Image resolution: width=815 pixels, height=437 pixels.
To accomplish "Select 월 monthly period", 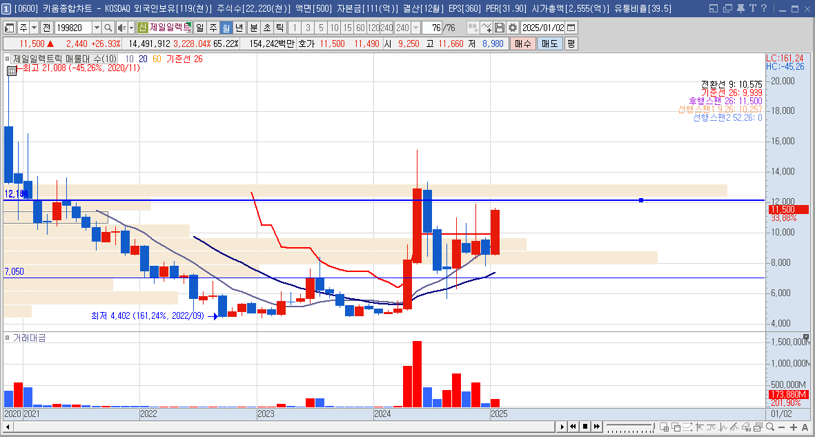I will (225, 28).
